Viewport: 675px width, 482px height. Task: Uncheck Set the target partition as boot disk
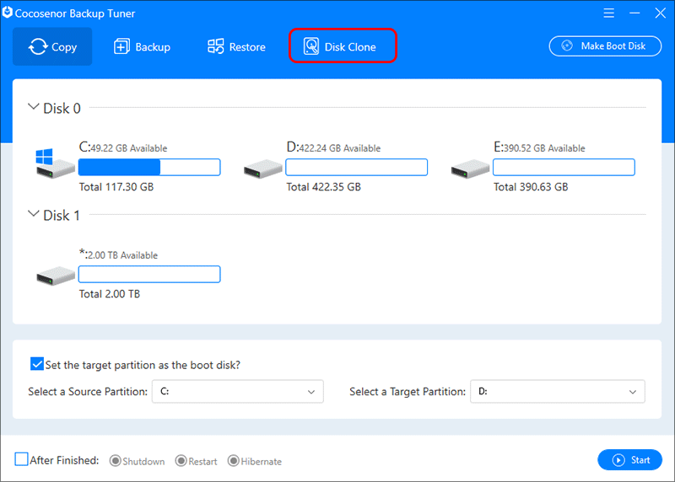[x=37, y=364]
